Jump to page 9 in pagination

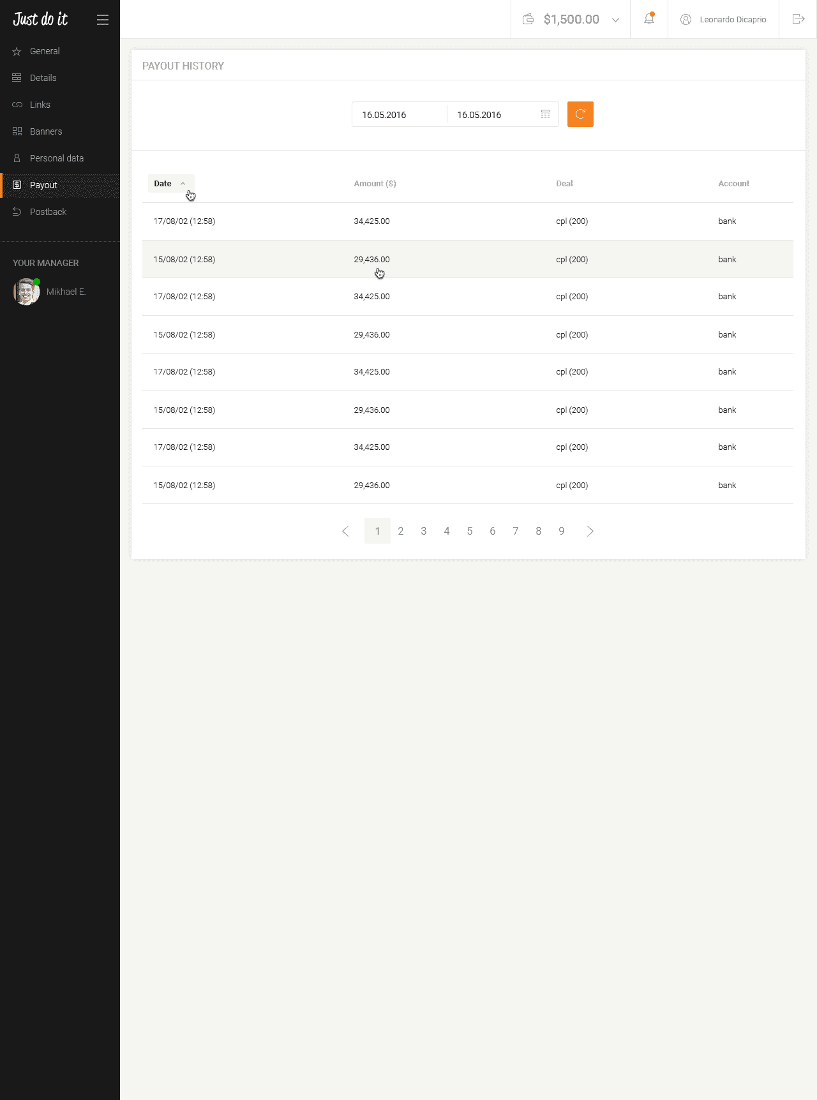click(x=562, y=531)
